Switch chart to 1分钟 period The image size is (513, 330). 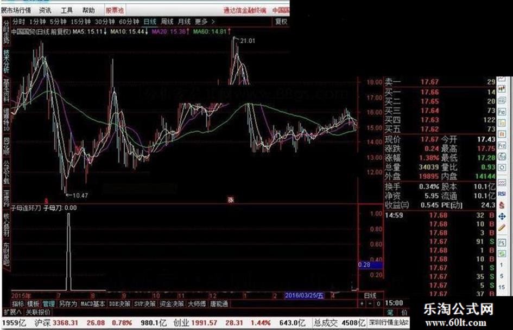pyautogui.click(x=37, y=22)
